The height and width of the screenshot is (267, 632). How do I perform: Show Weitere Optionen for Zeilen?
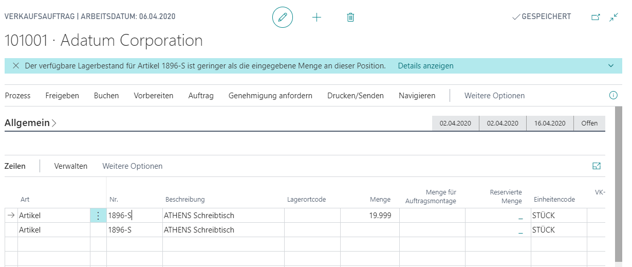pos(133,166)
